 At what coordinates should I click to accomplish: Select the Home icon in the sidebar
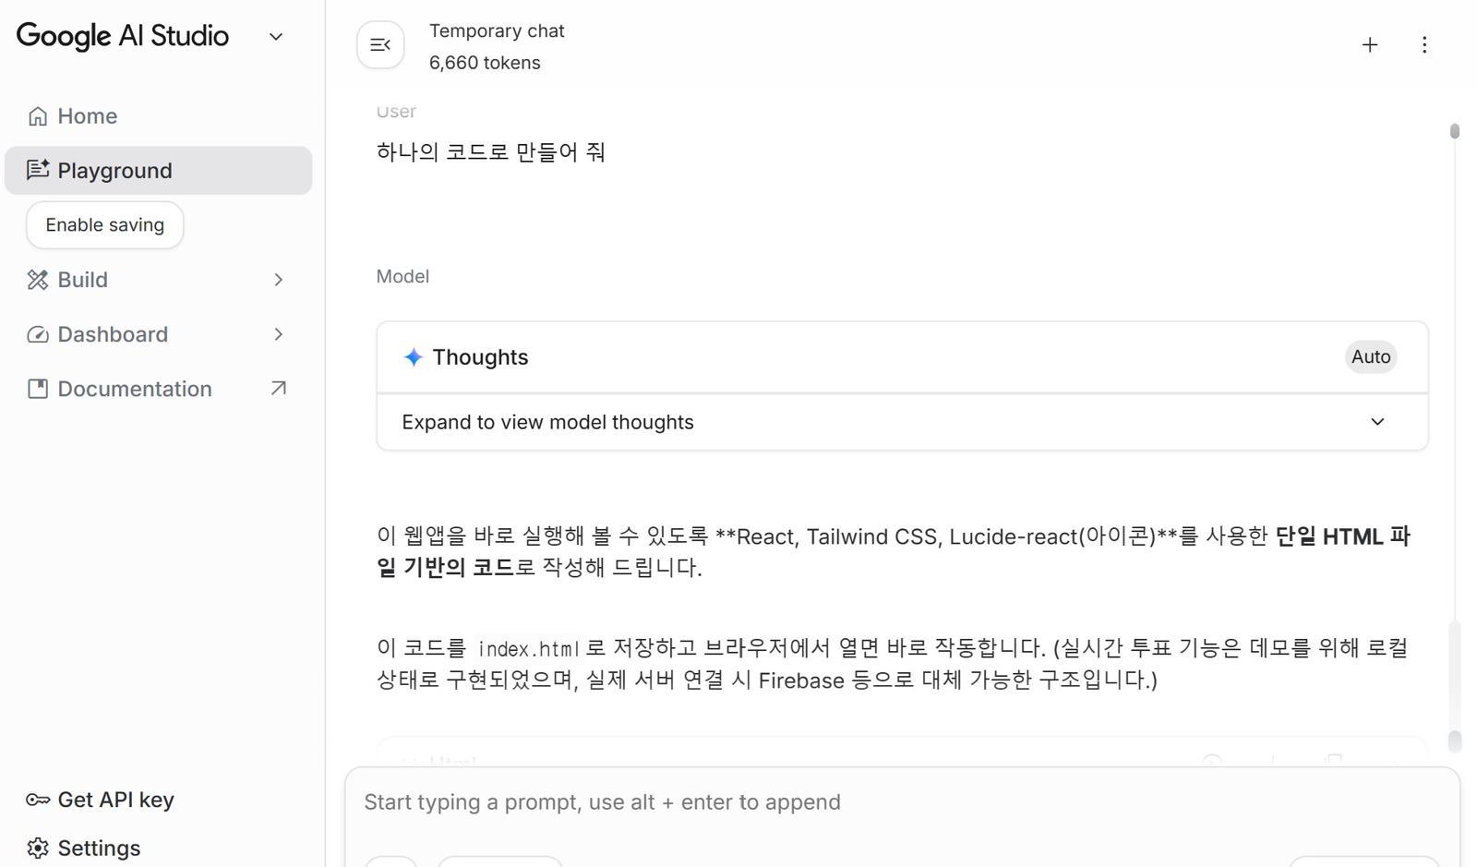(x=38, y=116)
